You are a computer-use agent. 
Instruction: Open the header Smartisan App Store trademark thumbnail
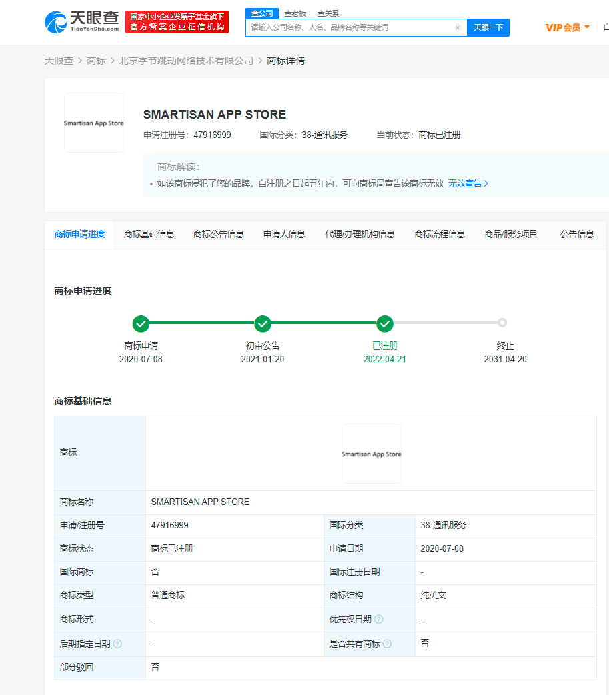point(94,123)
